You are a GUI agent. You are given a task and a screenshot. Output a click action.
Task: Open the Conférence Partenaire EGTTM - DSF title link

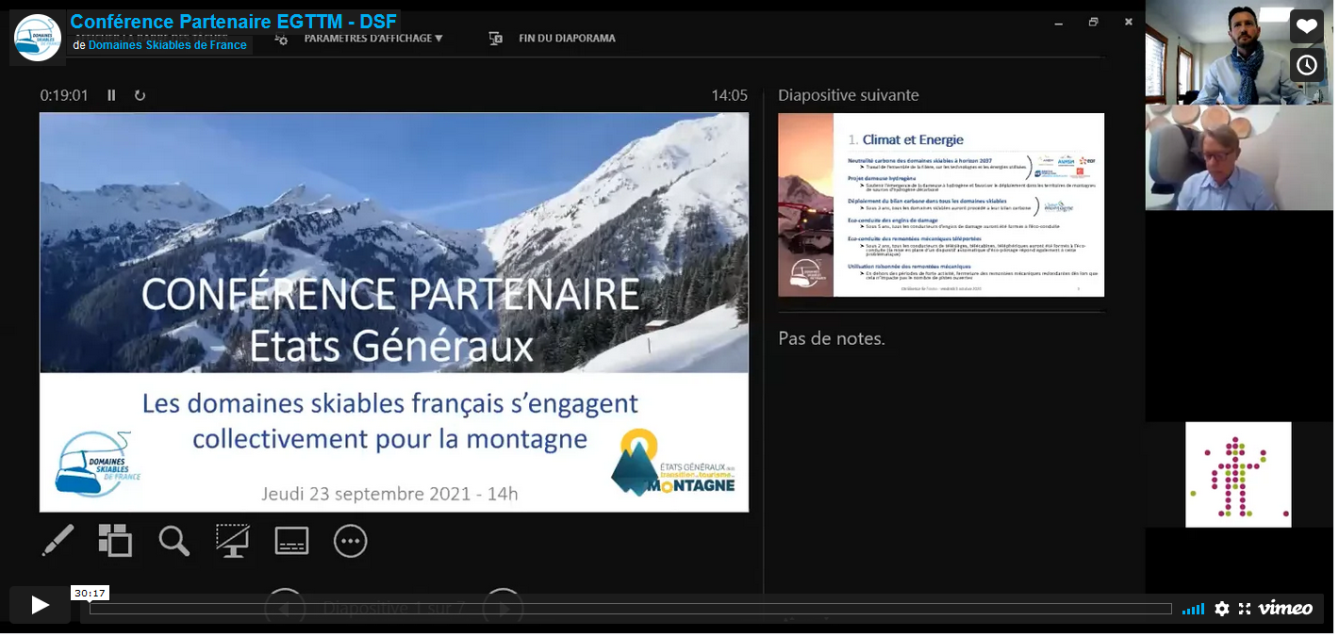click(233, 22)
